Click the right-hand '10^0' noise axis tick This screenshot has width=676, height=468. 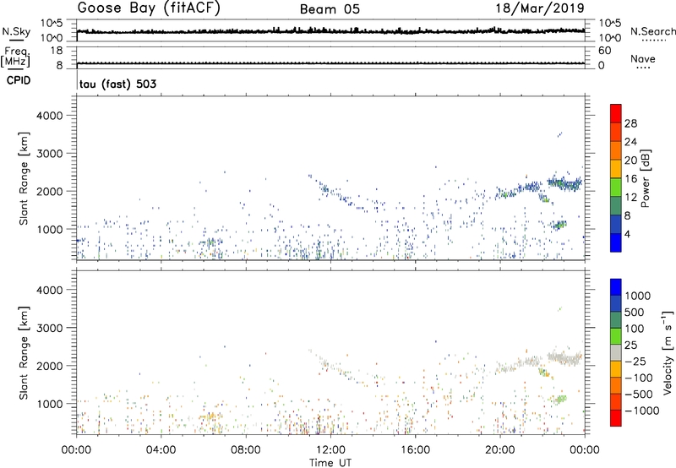[x=609, y=37]
